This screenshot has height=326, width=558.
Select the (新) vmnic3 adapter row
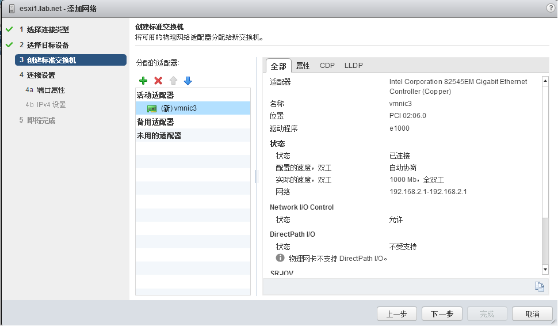coord(193,108)
